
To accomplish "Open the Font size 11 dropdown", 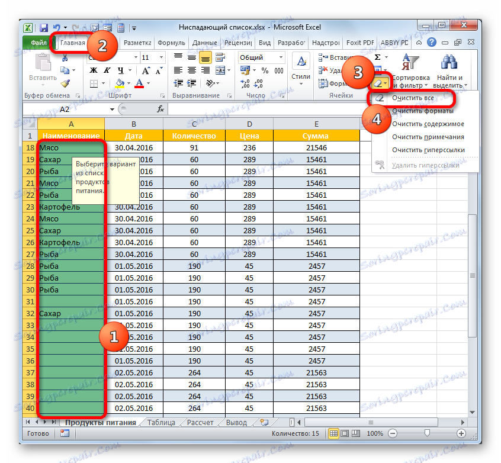I will tap(161, 57).
